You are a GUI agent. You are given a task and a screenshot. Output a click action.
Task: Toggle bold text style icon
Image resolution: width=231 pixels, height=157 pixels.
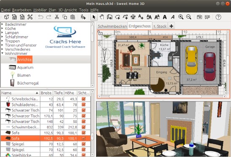[x=165, y=17]
